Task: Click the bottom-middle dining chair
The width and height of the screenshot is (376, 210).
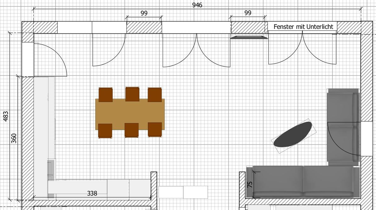Action: pos(132,130)
